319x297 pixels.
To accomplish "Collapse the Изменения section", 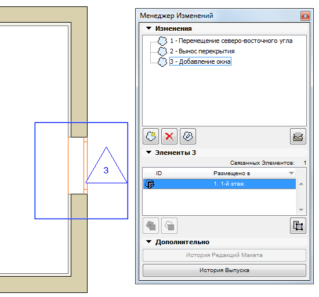I will pos(149,28).
